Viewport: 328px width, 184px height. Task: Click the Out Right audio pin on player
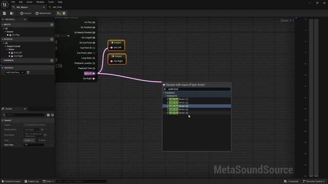tap(94, 79)
